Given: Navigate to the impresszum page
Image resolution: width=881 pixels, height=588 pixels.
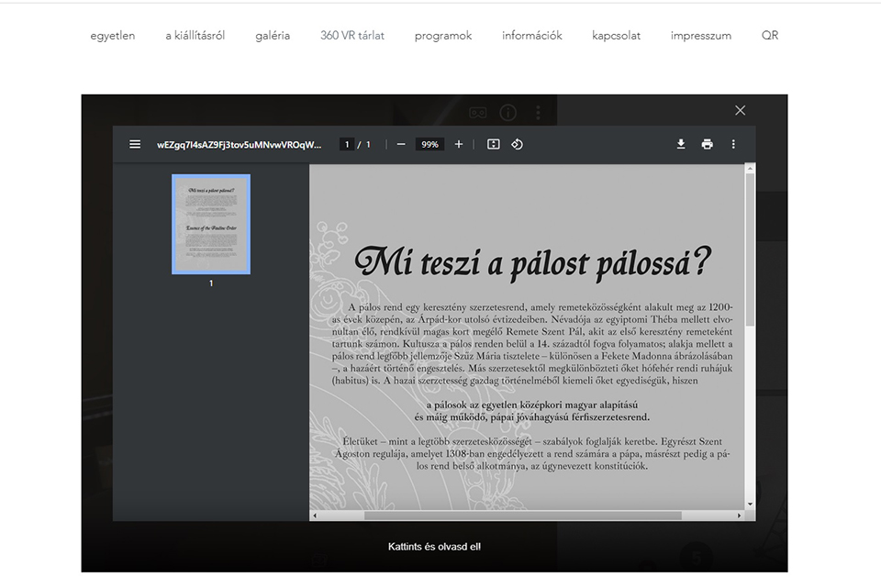Looking at the screenshot, I should (x=701, y=36).
